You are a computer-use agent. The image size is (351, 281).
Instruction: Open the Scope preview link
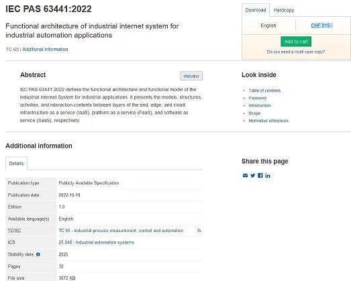pos(254,113)
